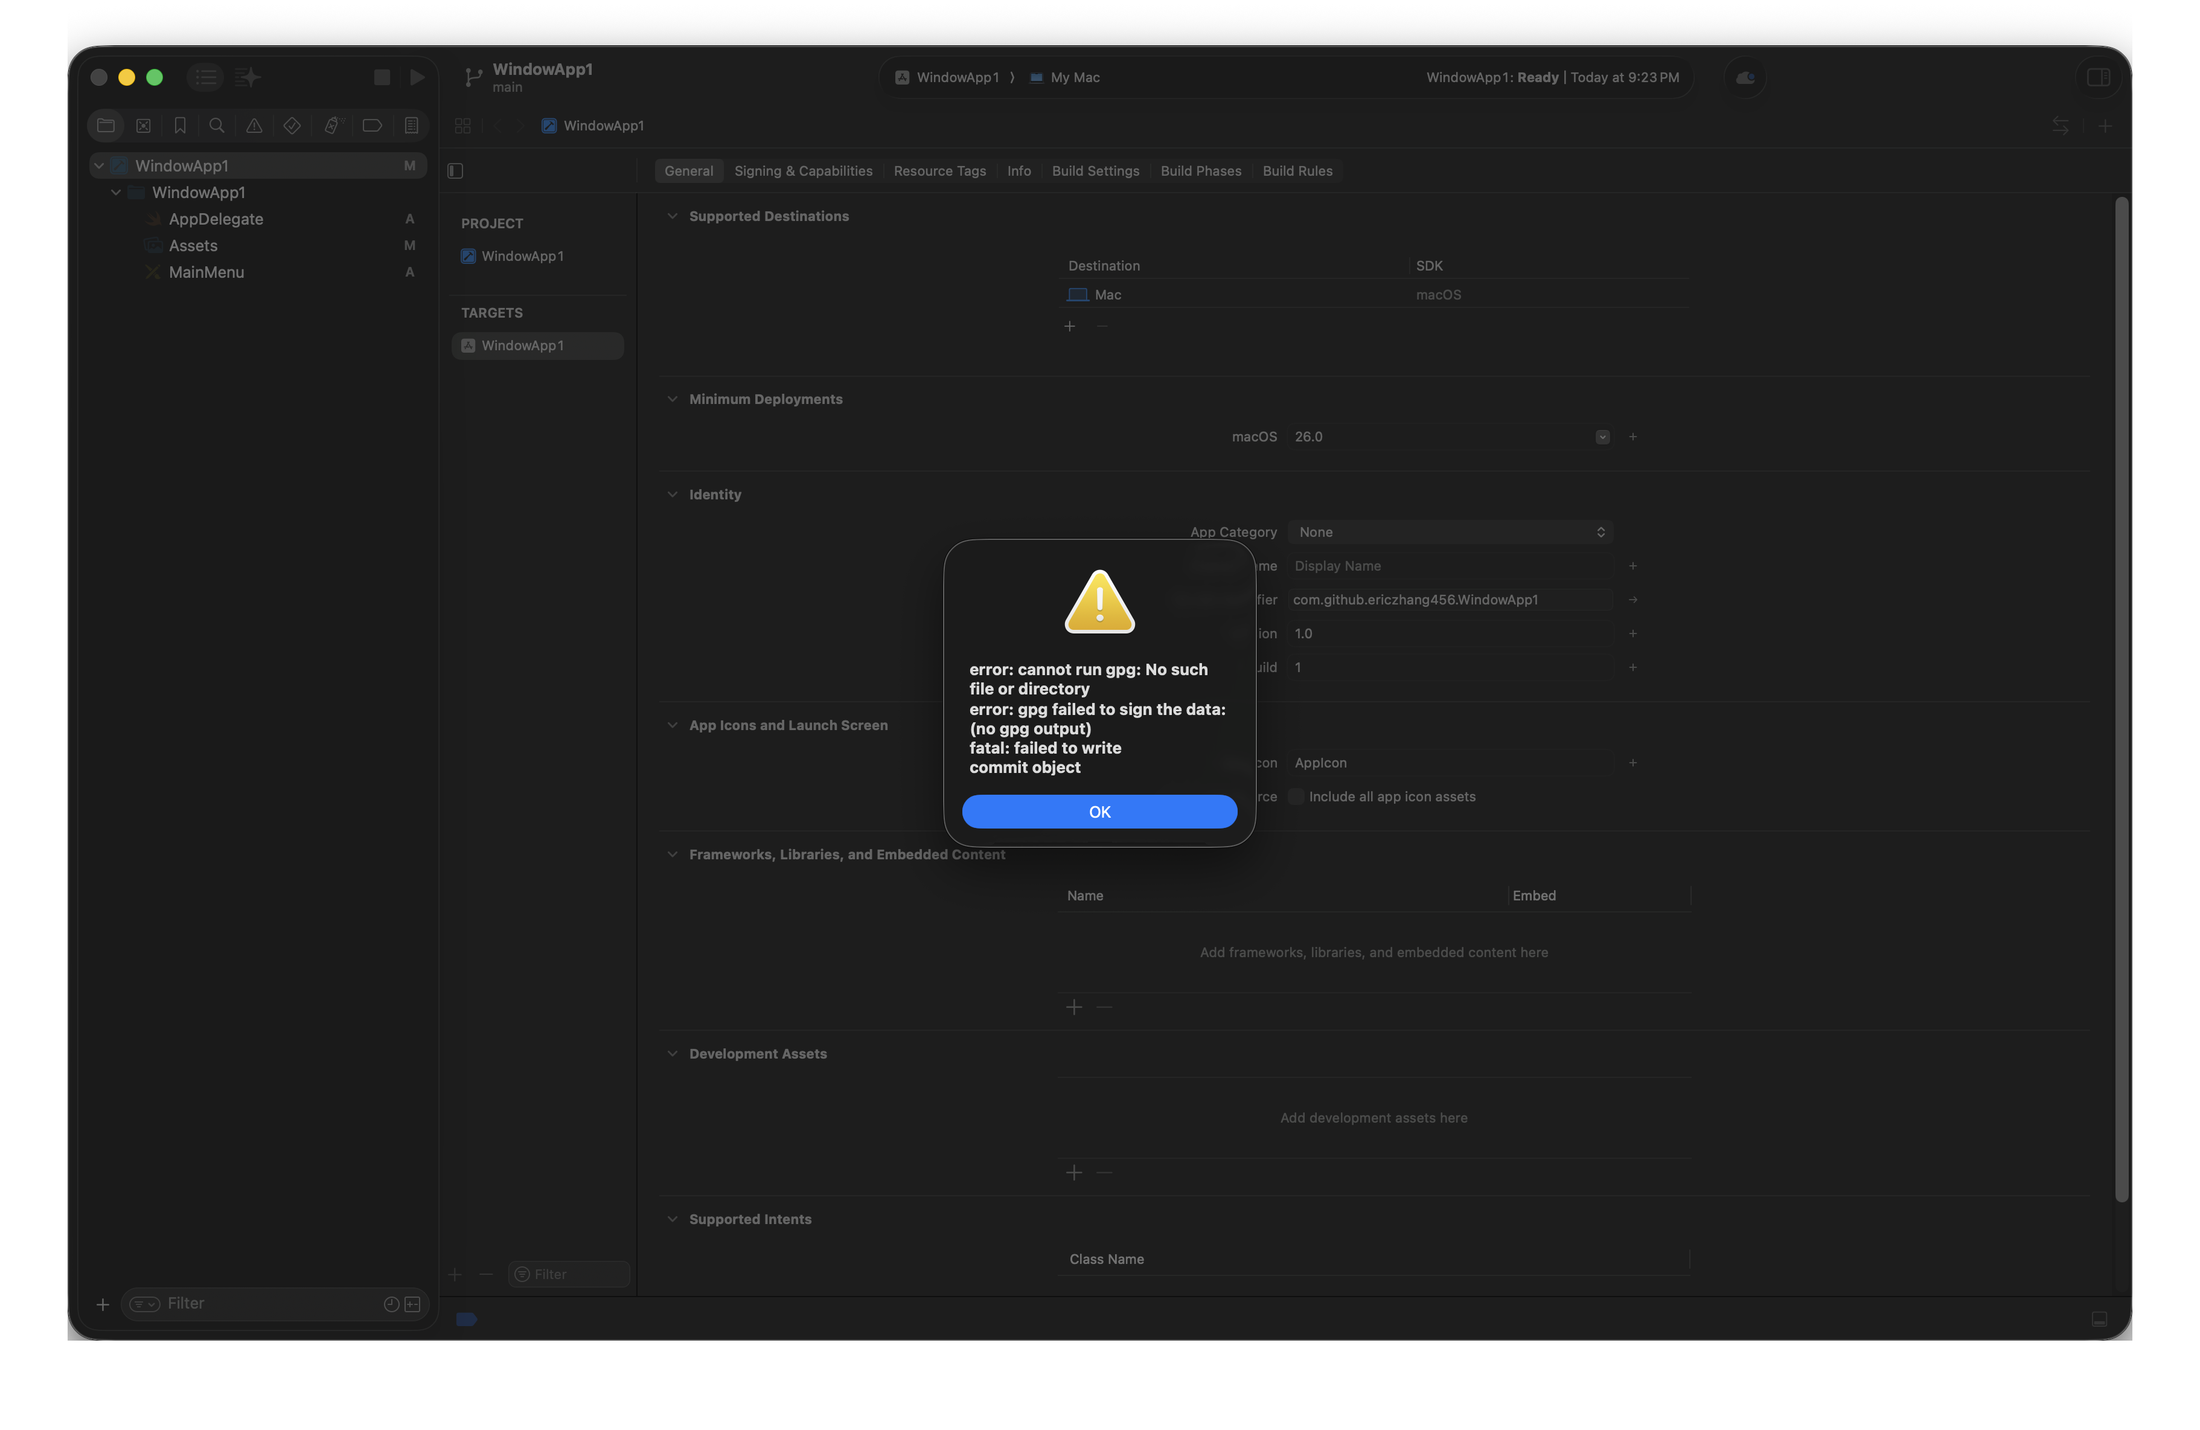Collapse the WindowApp1 project tree root
The height and width of the screenshot is (1430, 2200).
point(99,165)
